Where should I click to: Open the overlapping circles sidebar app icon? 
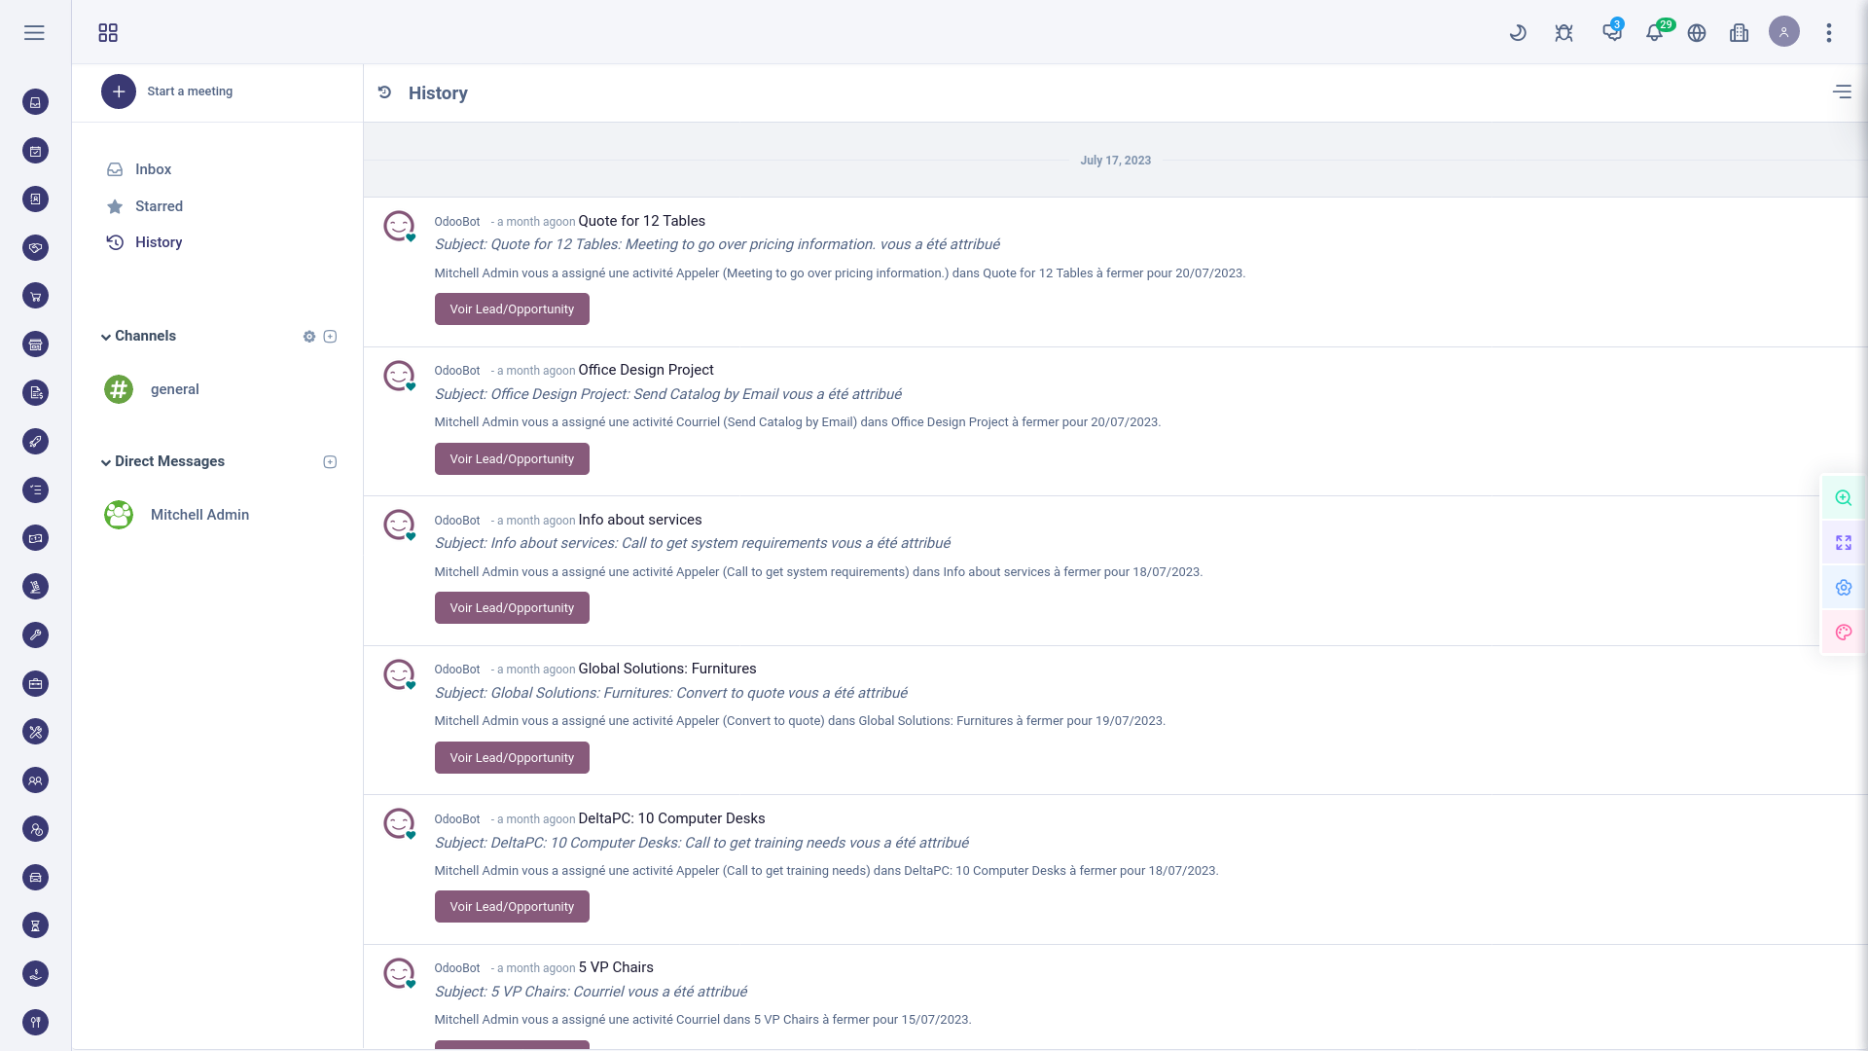35,829
